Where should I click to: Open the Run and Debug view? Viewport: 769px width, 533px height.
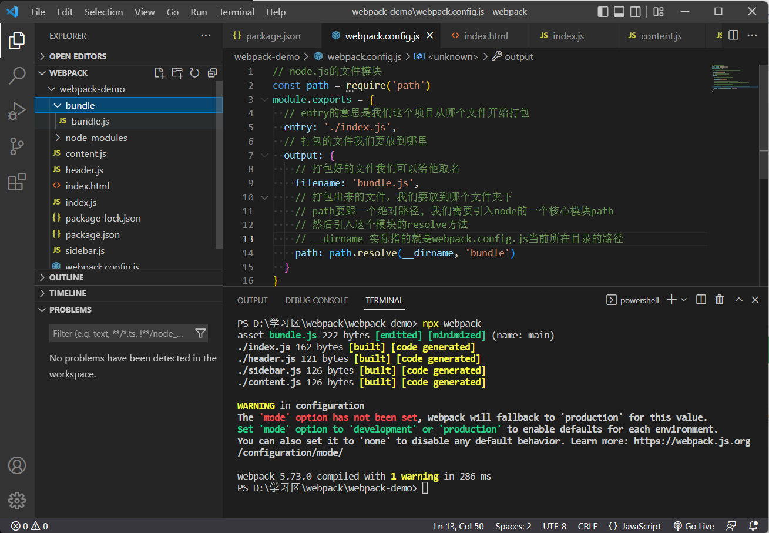(x=17, y=110)
